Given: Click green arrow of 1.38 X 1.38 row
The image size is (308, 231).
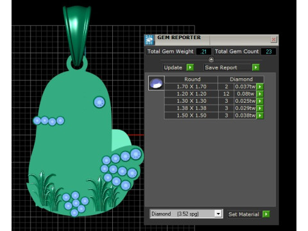Looking at the screenshot, I should tap(260, 108).
